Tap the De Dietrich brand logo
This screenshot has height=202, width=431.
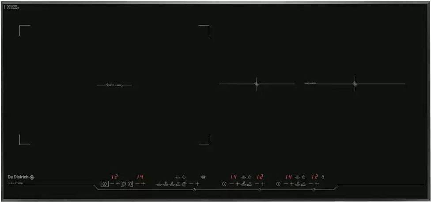tap(21, 177)
